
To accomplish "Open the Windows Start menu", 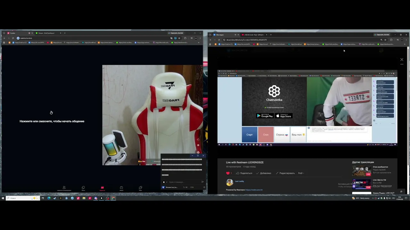I will click(3, 198).
